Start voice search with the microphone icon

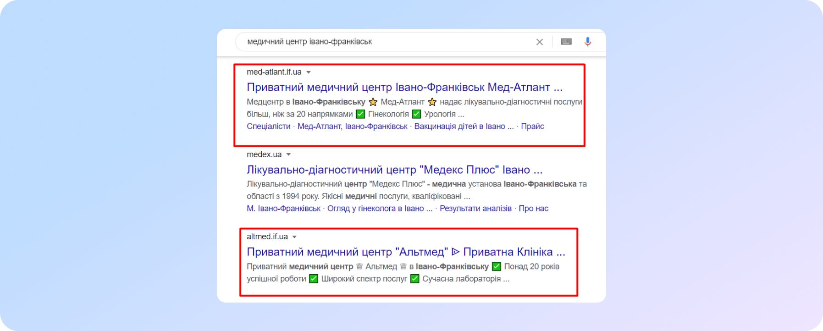tap(588, 42)
